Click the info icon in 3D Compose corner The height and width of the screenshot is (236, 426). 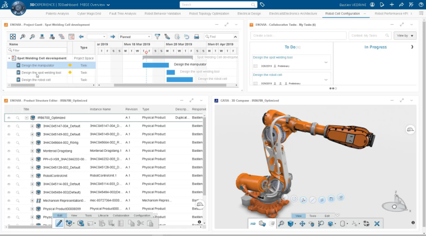point(413,223)
